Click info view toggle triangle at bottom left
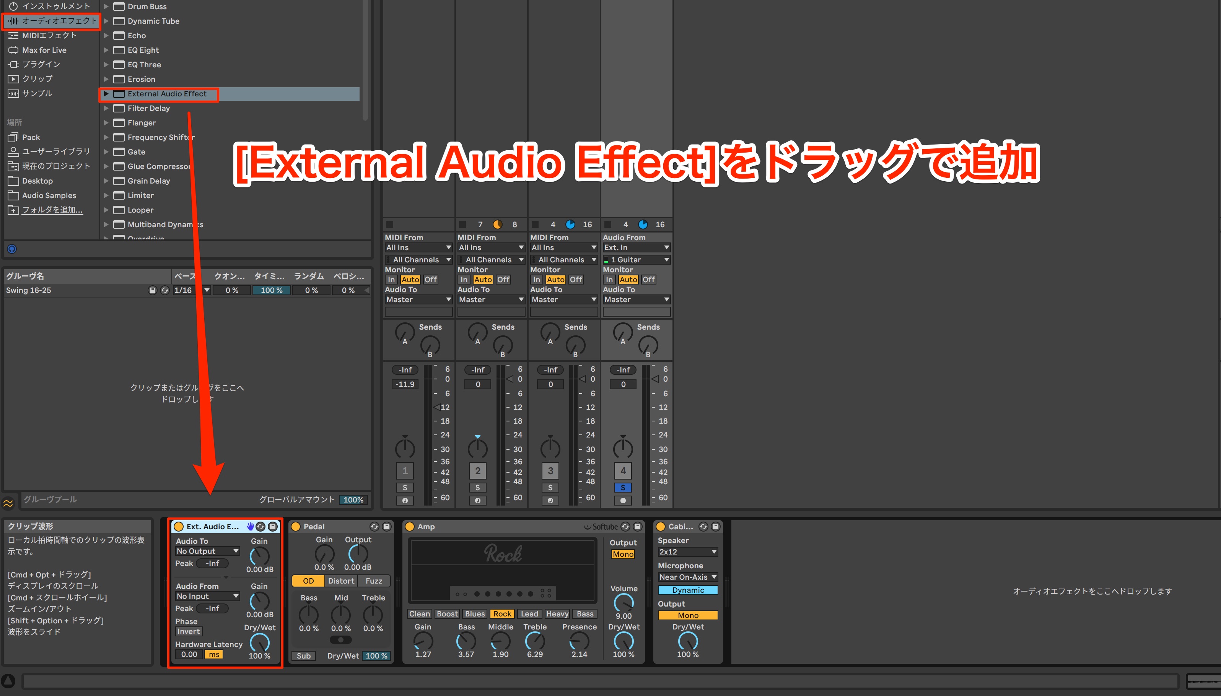The width and height of the screenshot is (1221, 696). (8, 681)
